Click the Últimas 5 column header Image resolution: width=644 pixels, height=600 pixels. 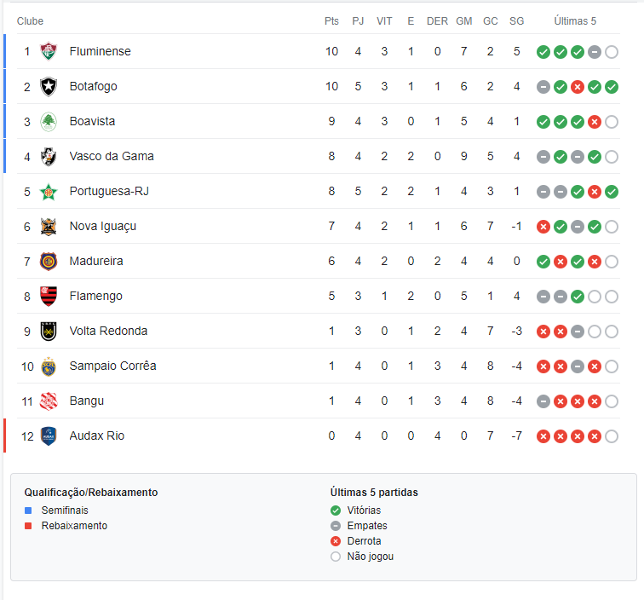pos(575,21)
